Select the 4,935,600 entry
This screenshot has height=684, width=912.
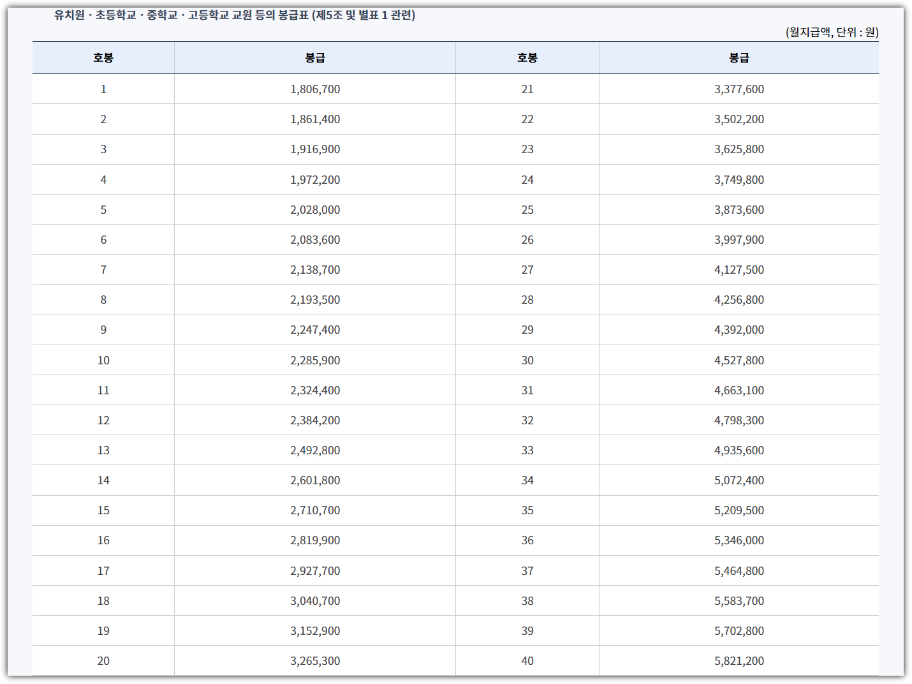point(739,450)
